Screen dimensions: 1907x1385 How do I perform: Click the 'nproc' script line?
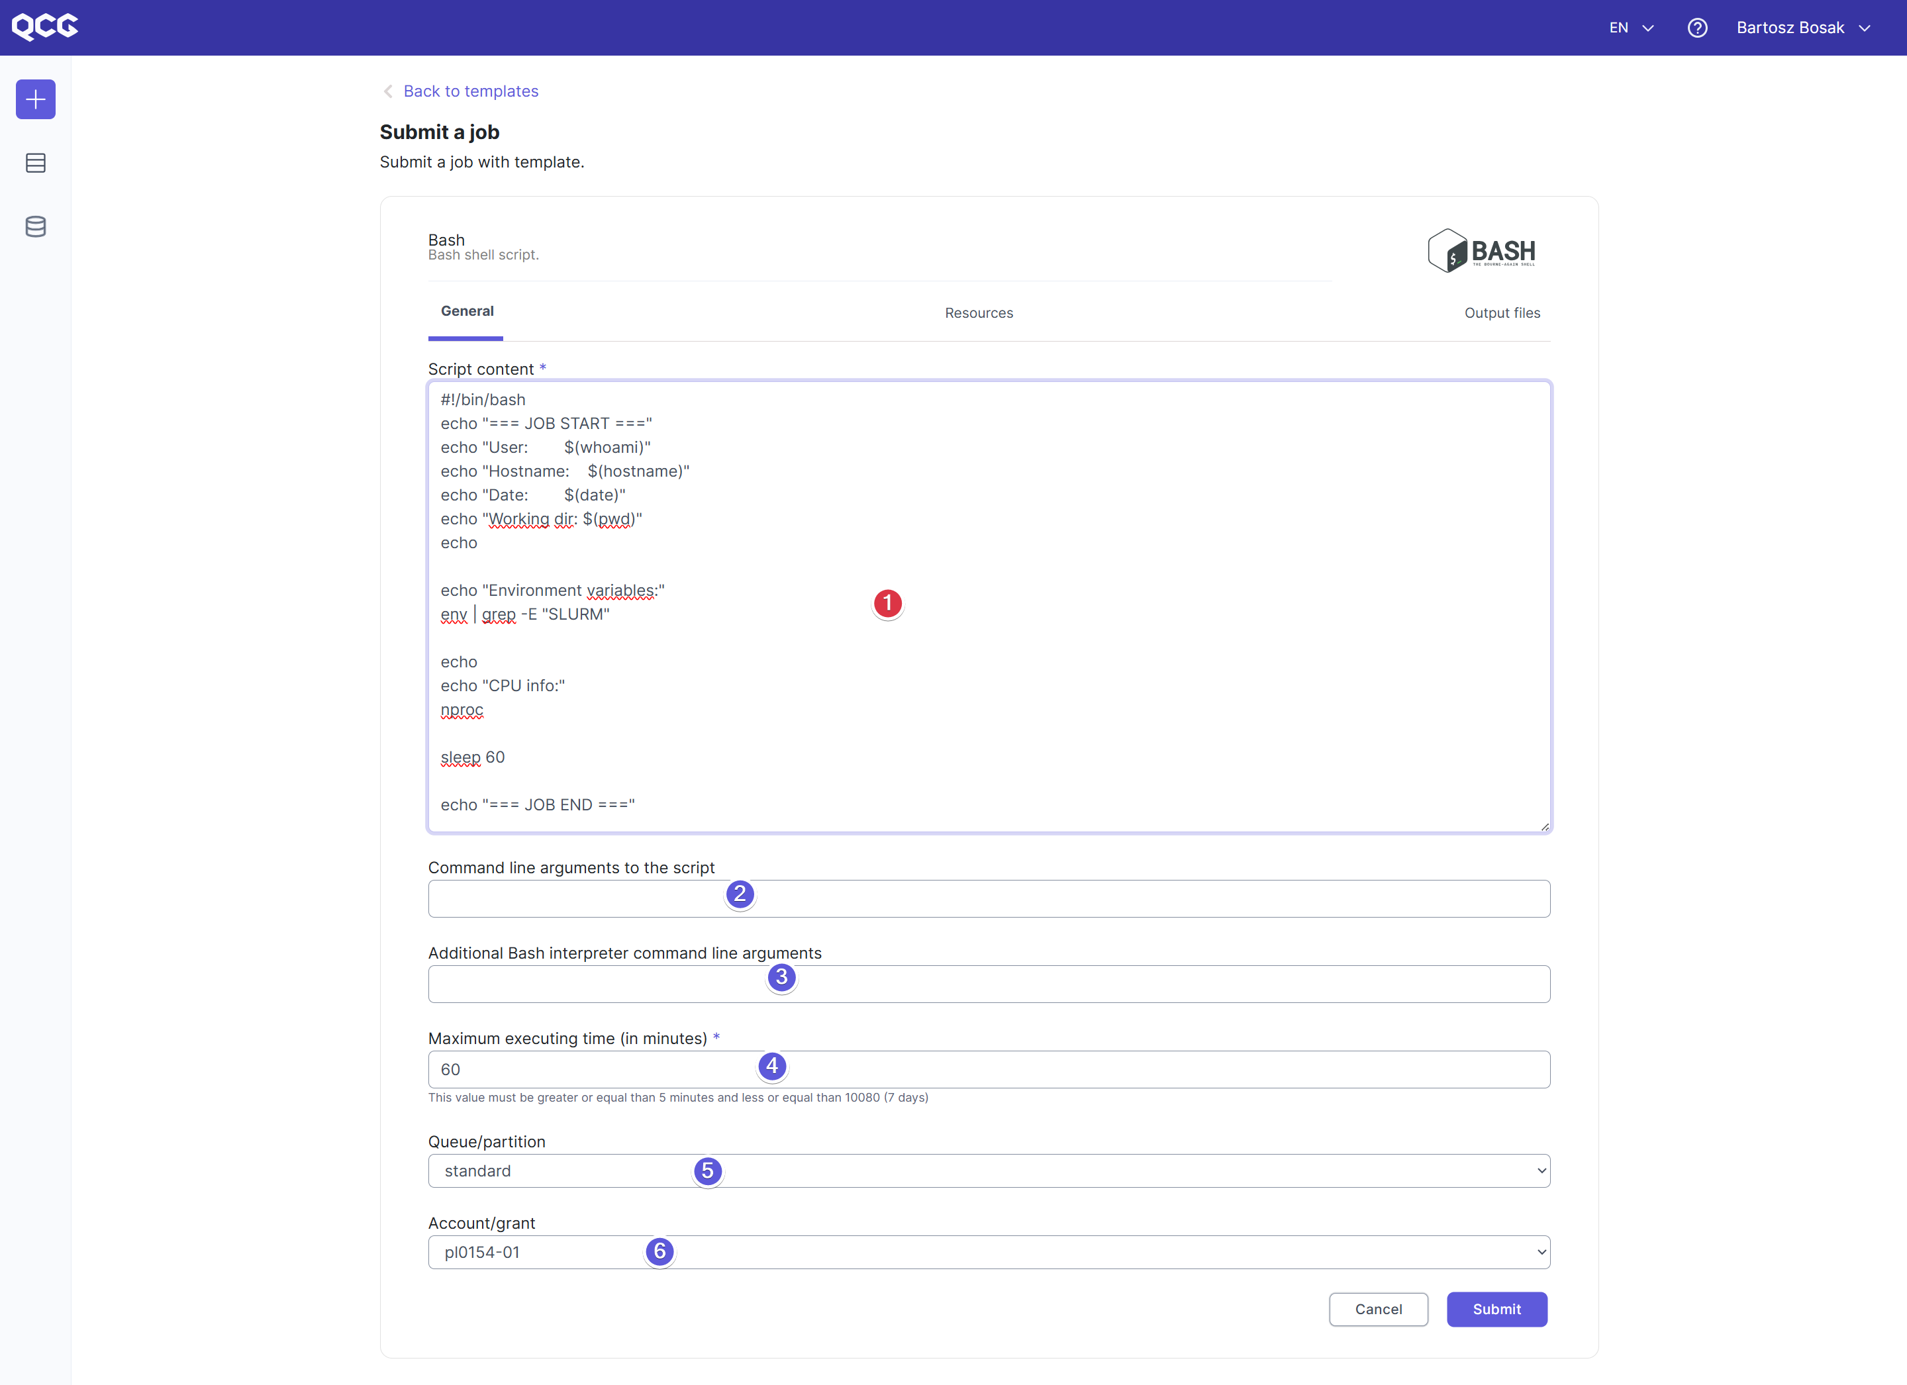click(x=462, y=710)
